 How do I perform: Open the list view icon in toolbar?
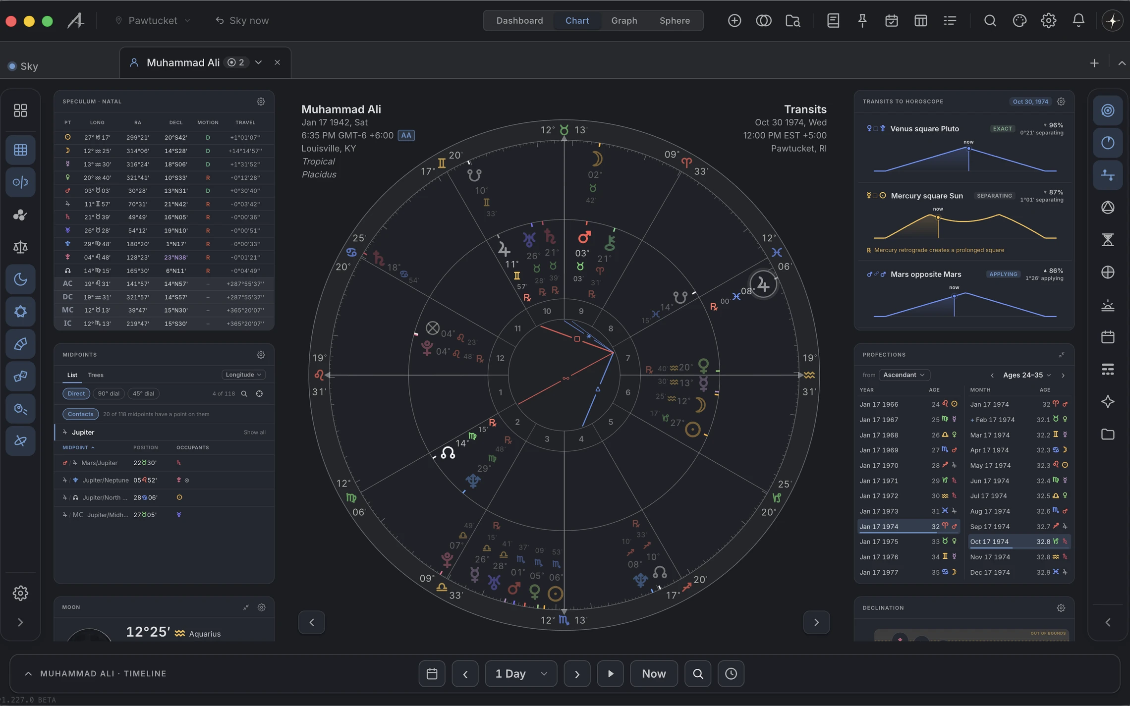950,20
